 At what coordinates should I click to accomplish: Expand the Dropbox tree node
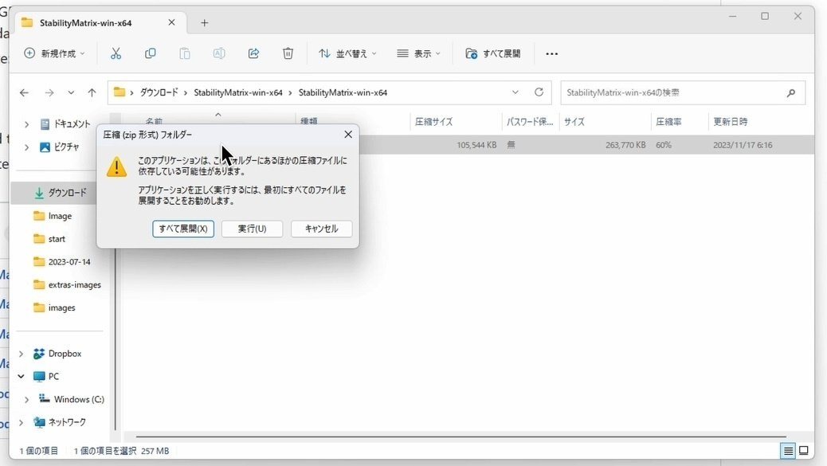[x=21, y=354]
